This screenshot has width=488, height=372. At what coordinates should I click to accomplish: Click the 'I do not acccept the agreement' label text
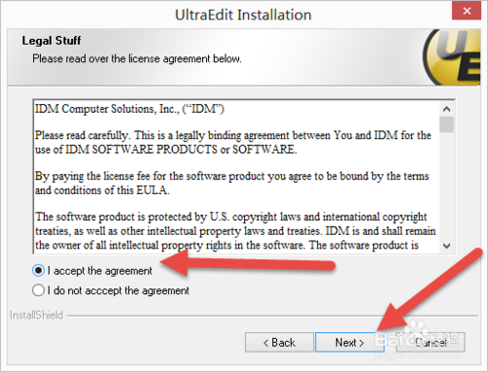tap(118, 290)
